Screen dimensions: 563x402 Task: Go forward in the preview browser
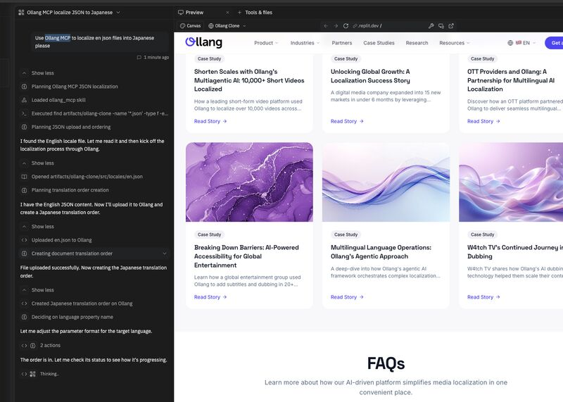point(336,26)
